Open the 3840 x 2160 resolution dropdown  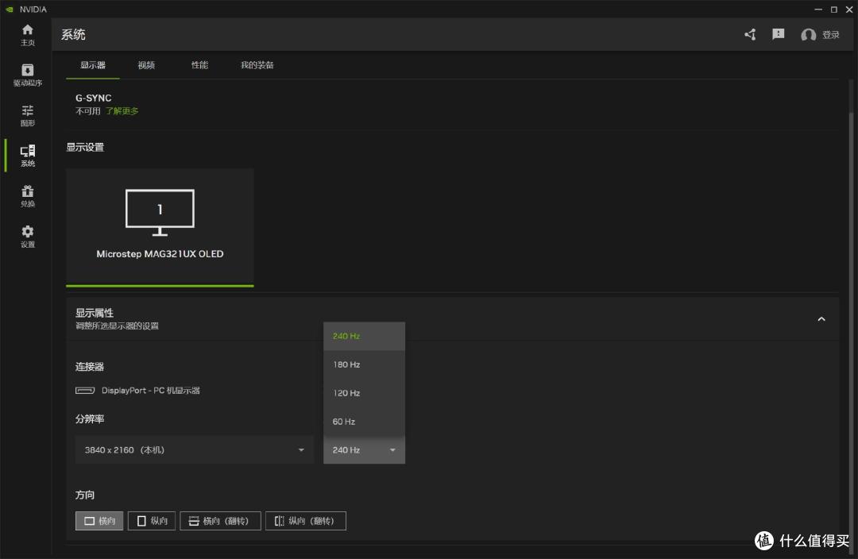pos(195,449)
